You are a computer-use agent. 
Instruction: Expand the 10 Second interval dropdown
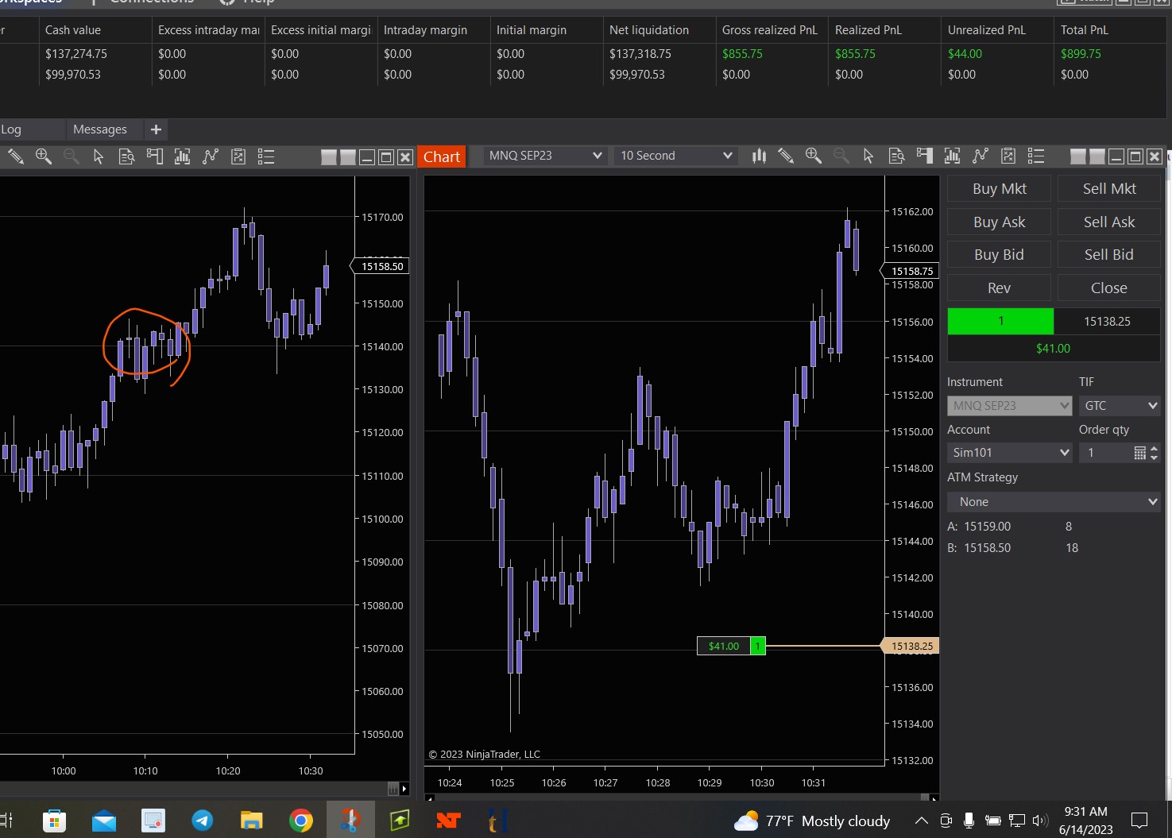[676, 156]
